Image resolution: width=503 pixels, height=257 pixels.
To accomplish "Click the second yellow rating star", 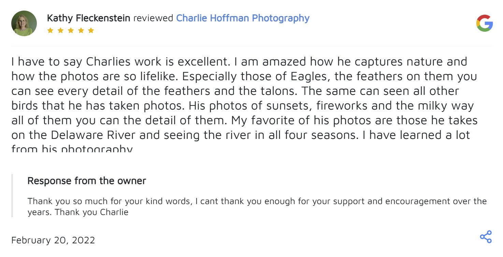I will pos(60,30).
